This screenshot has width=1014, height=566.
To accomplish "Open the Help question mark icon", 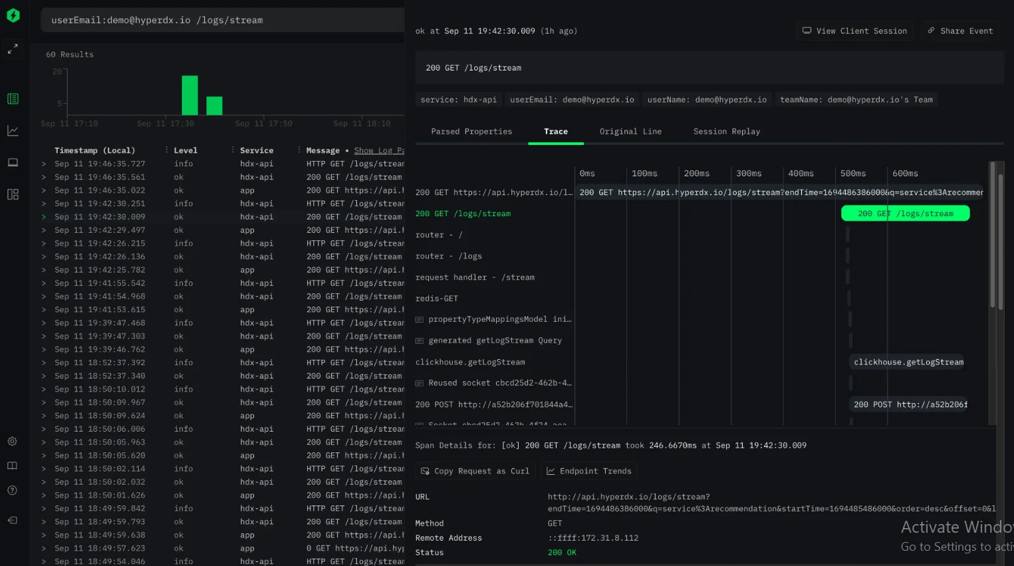I will click(12, 490).
